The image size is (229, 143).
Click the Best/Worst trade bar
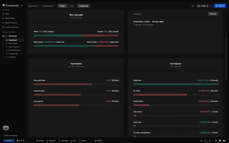click(76, 46)
